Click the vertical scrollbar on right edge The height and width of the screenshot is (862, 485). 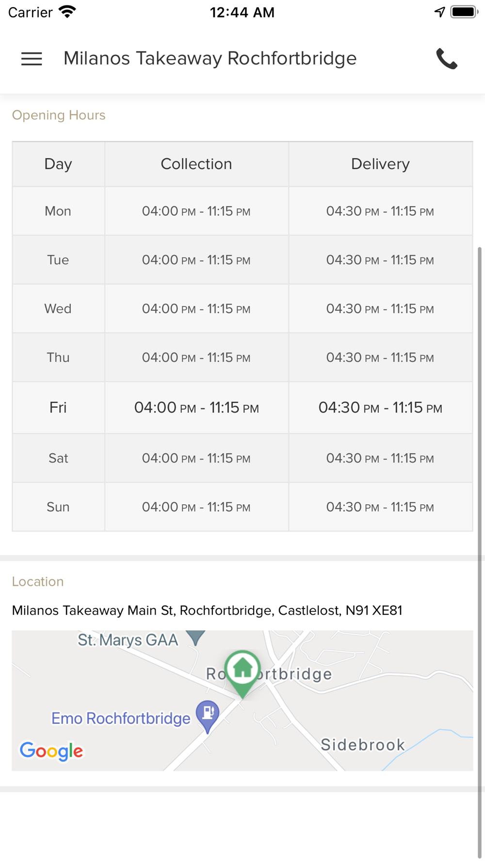[480, 553]
